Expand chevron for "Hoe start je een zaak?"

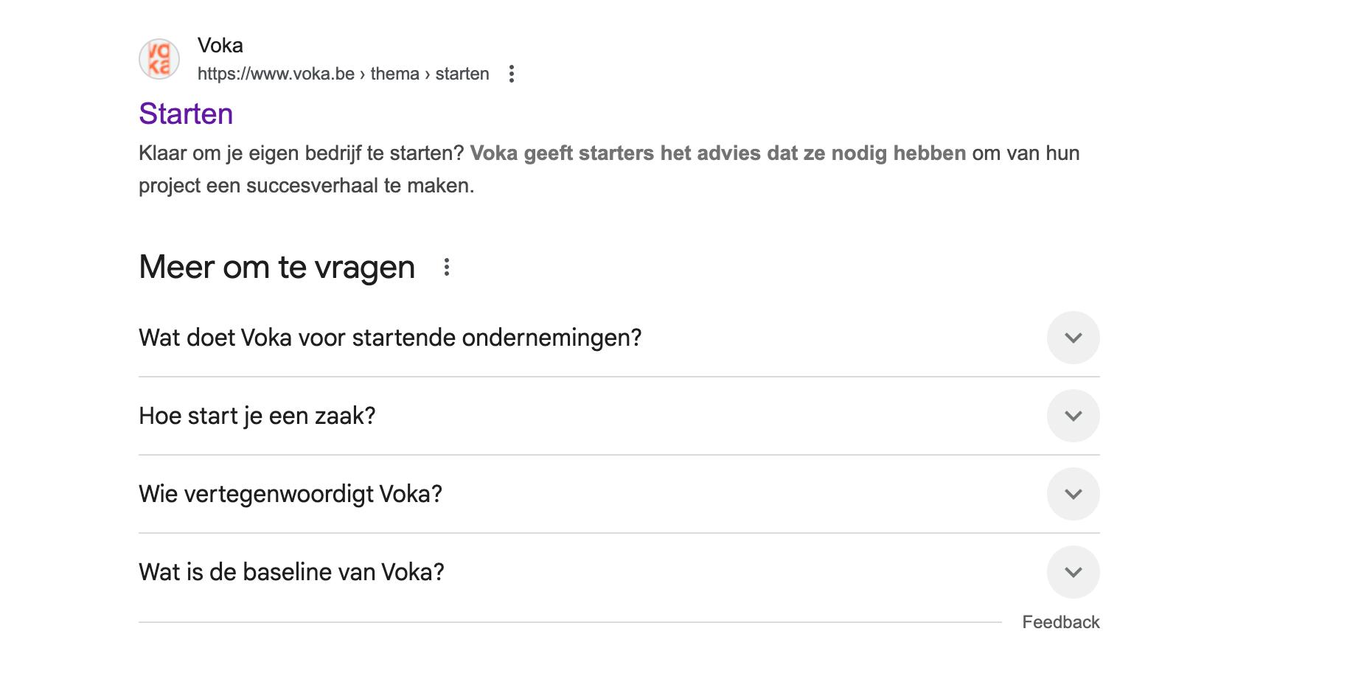pos(1073,416)
